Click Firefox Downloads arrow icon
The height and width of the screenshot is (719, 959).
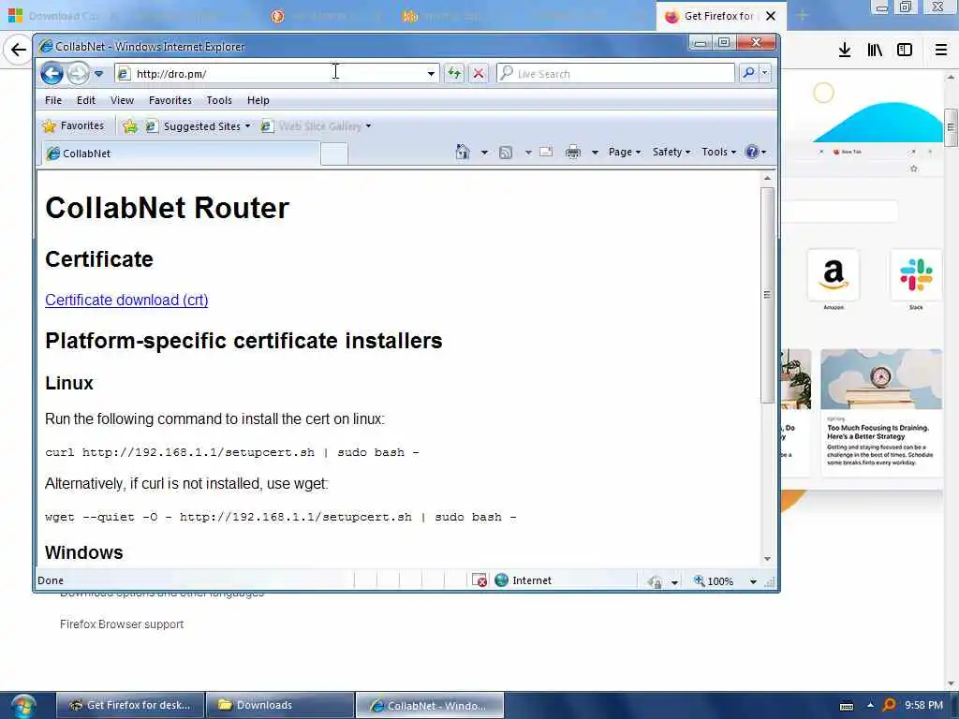845,51
